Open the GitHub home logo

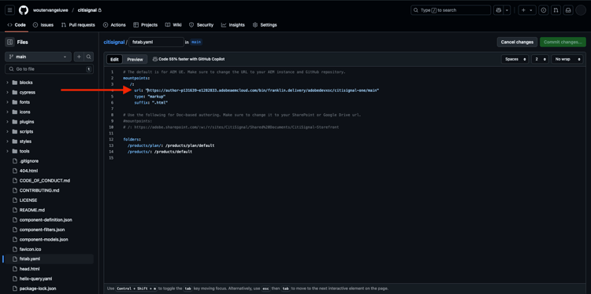(x=24, y=10)
